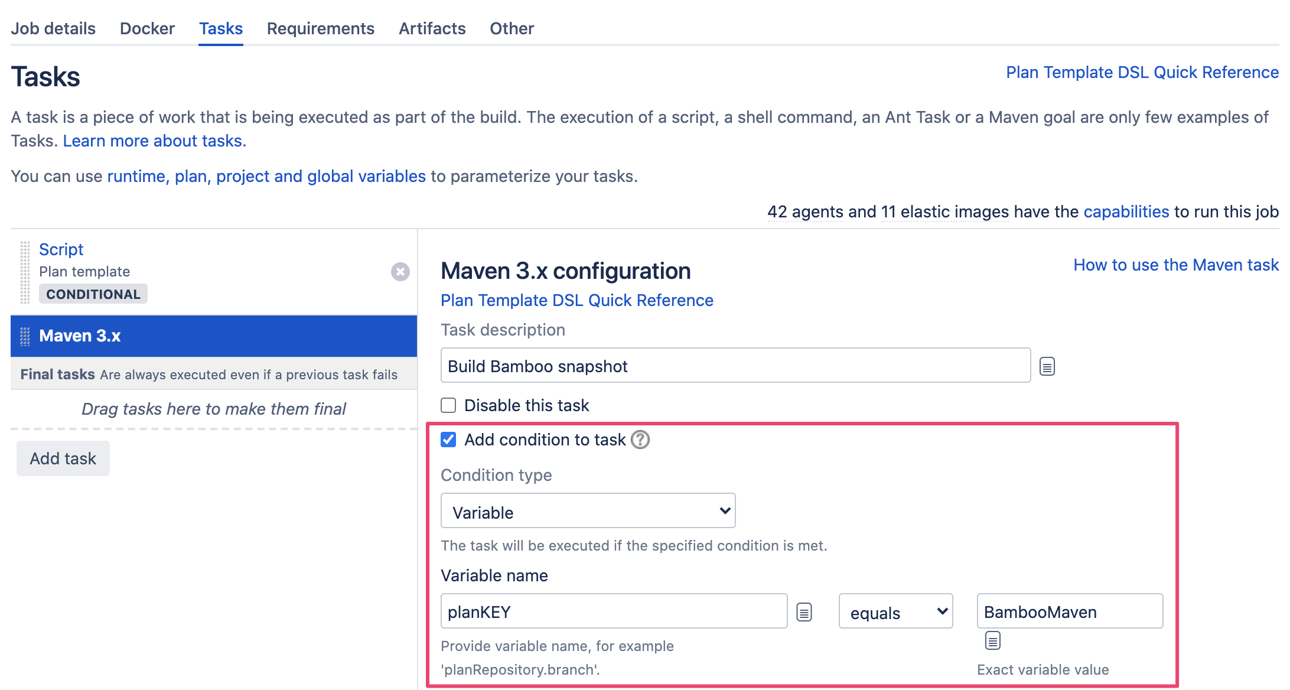Expand the equals operator dropdown
Image resolution: width=1290 pixels, height=690 pixels.
[x=896, y=611]
